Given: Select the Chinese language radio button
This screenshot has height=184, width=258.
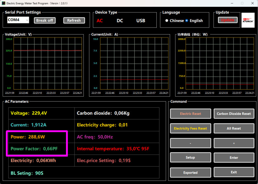Looking at the screenshot, I should click(167, 21).
